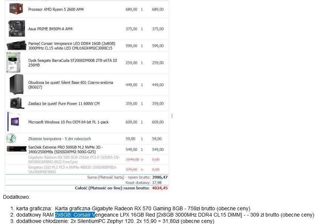
Task: Click quantity 1 in the Ryzen processor row
Action: point(142,9)
